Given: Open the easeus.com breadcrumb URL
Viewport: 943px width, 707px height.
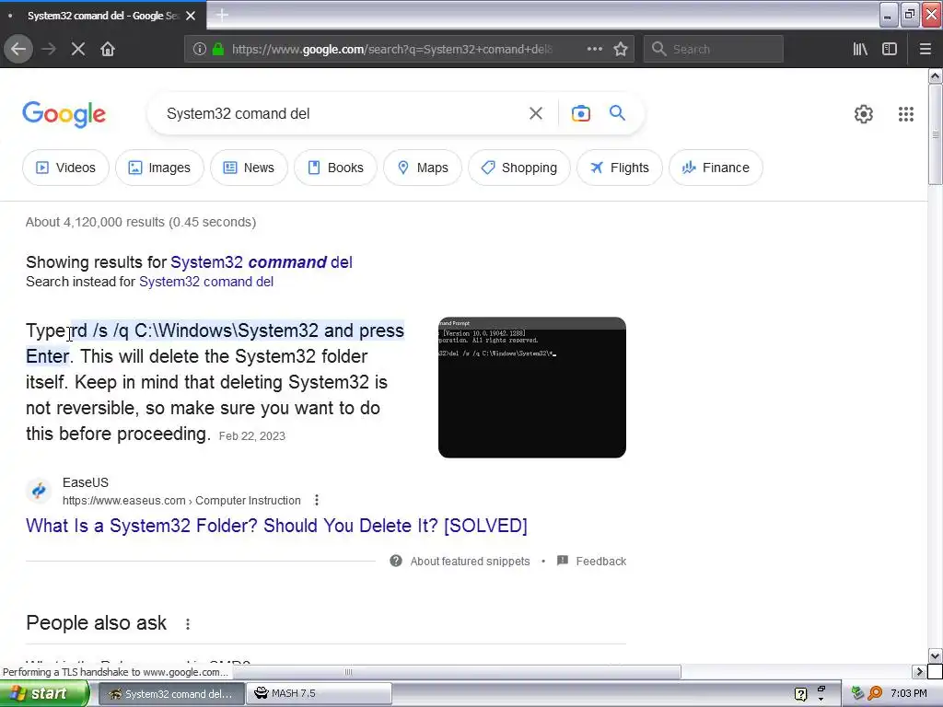Looking at the screenshot, I should [x=181, y=500].
